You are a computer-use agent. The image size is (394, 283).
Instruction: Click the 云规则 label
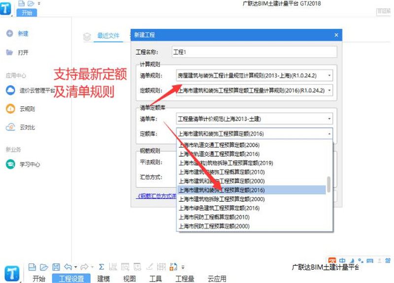click(x=28, y=109)
